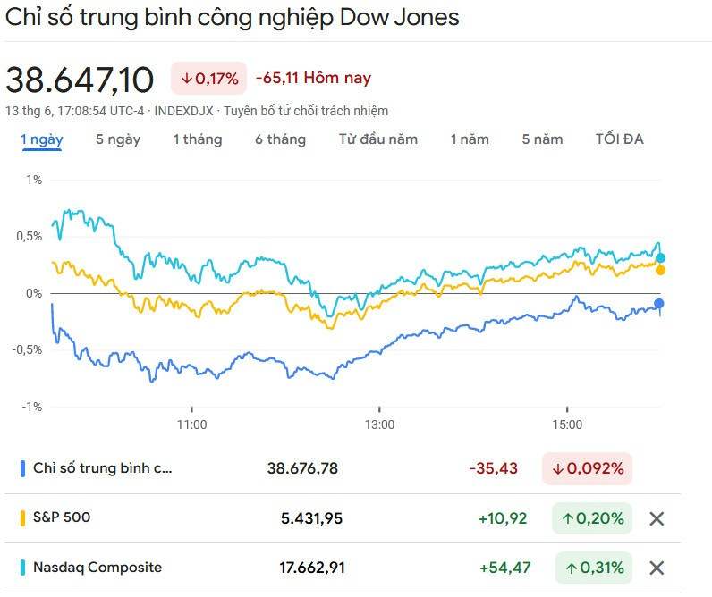
Task: Click the blue Dow Jones endpoint dot
Action: [x=660, y=304]
